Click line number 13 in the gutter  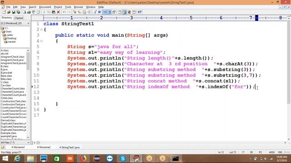36,92
